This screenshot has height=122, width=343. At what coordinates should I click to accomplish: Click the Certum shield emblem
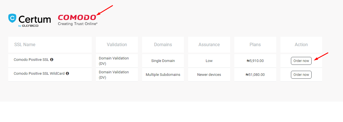coord(12,18)
